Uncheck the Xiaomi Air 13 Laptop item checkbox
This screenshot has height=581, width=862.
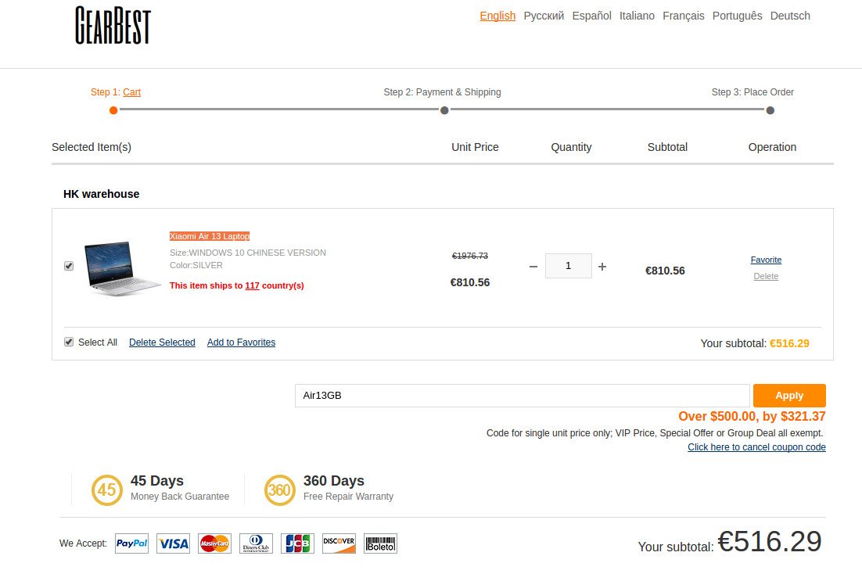click(69, 266)
